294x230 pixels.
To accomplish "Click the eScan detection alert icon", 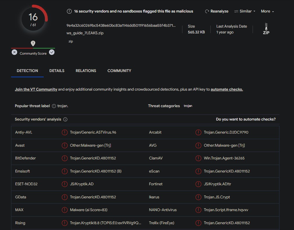I will 198,171.
